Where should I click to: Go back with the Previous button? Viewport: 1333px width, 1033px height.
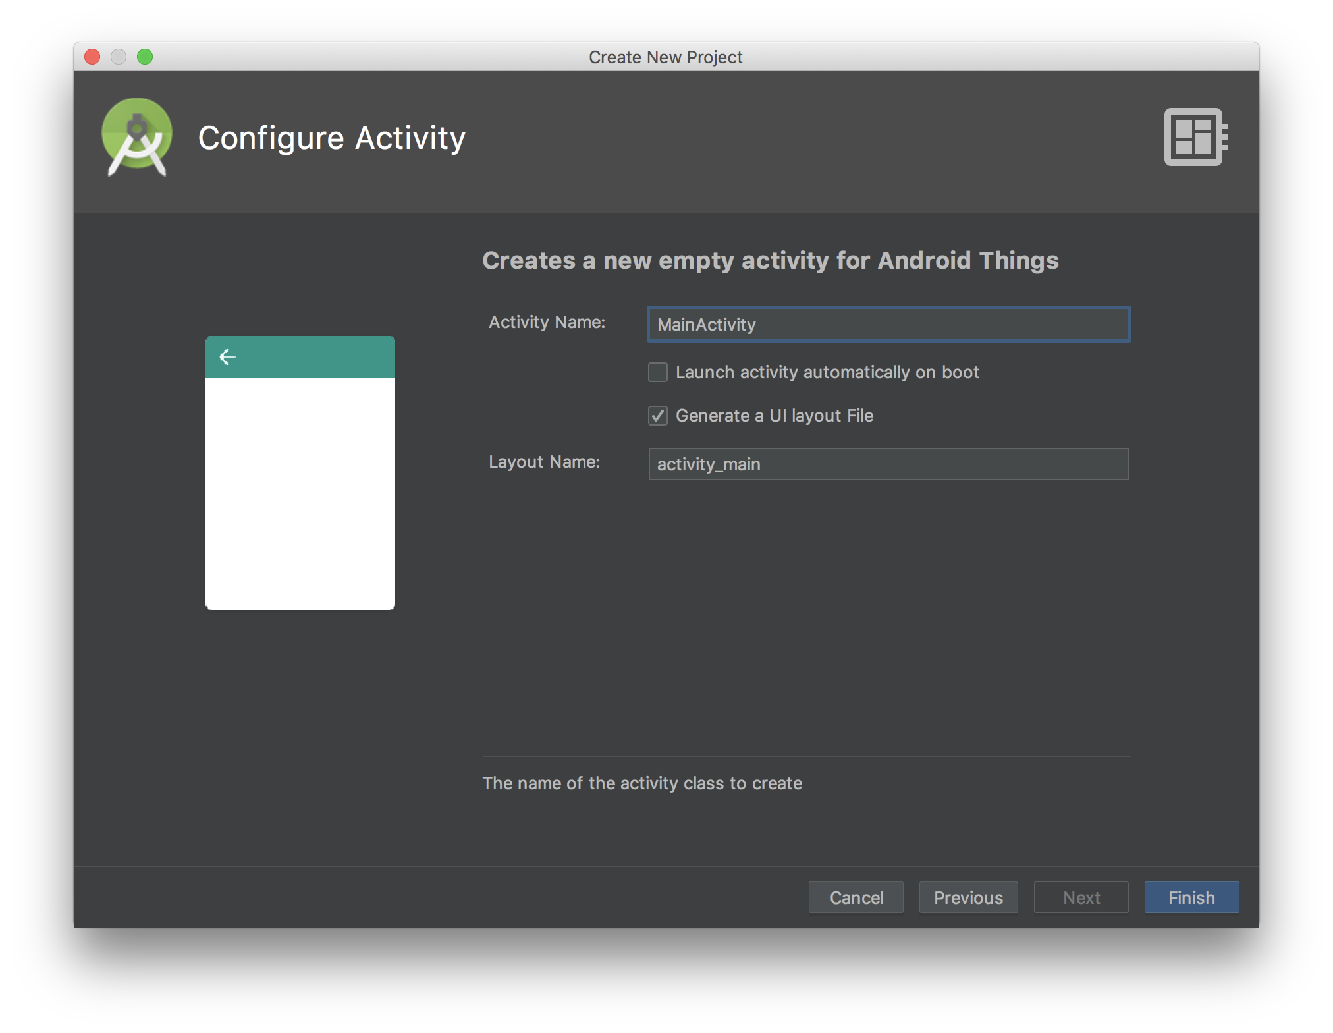[x=968, y=897]
